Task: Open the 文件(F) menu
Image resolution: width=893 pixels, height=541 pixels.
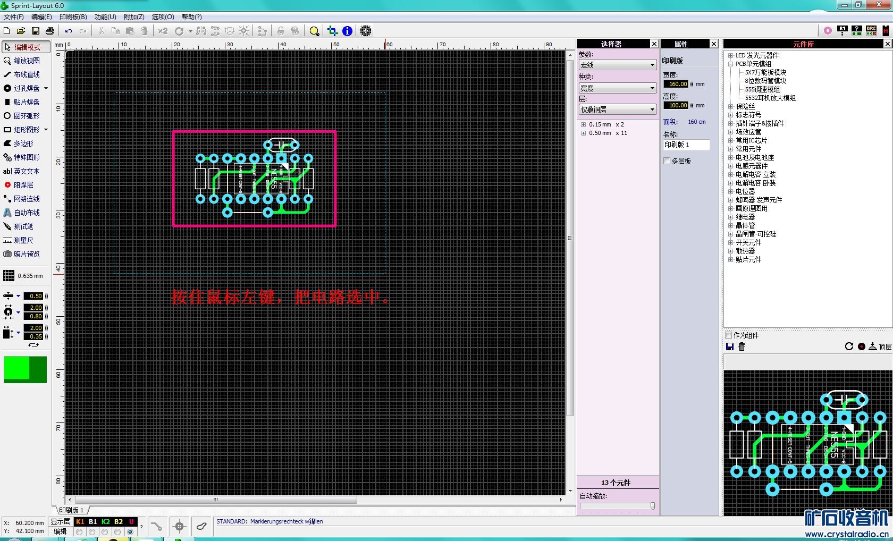Action: pos(13,17)
